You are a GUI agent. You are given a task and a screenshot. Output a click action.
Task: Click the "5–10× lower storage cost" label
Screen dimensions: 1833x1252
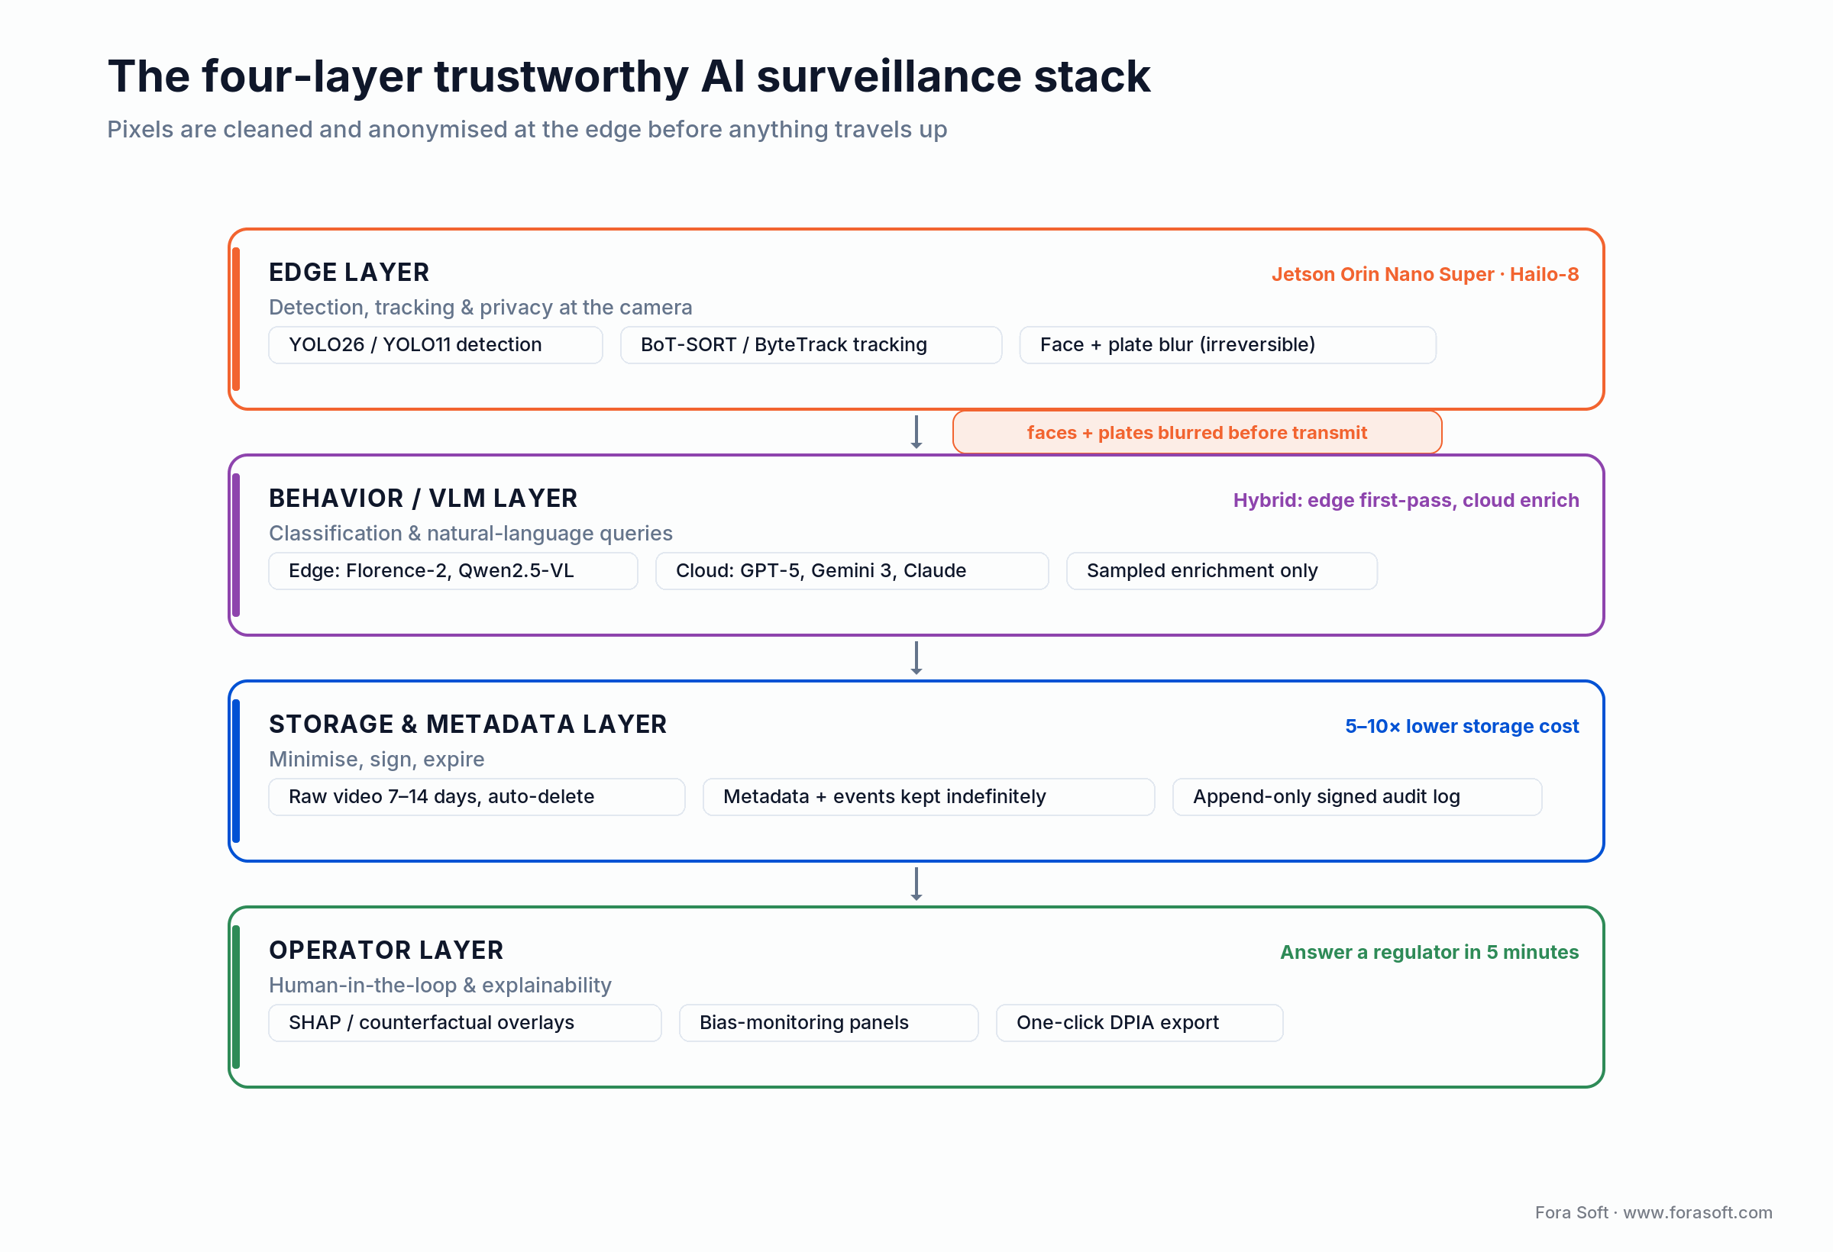click(1462, 726)
